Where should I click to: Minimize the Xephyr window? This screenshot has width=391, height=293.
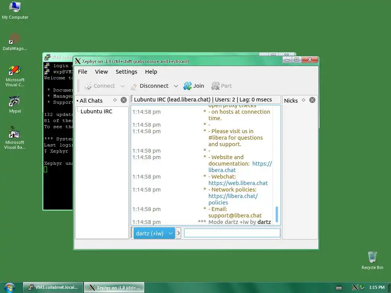(287, 60)
